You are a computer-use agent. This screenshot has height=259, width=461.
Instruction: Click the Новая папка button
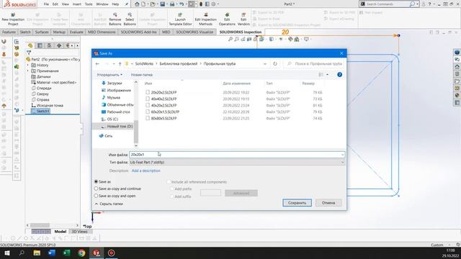(x=141, y=75)
